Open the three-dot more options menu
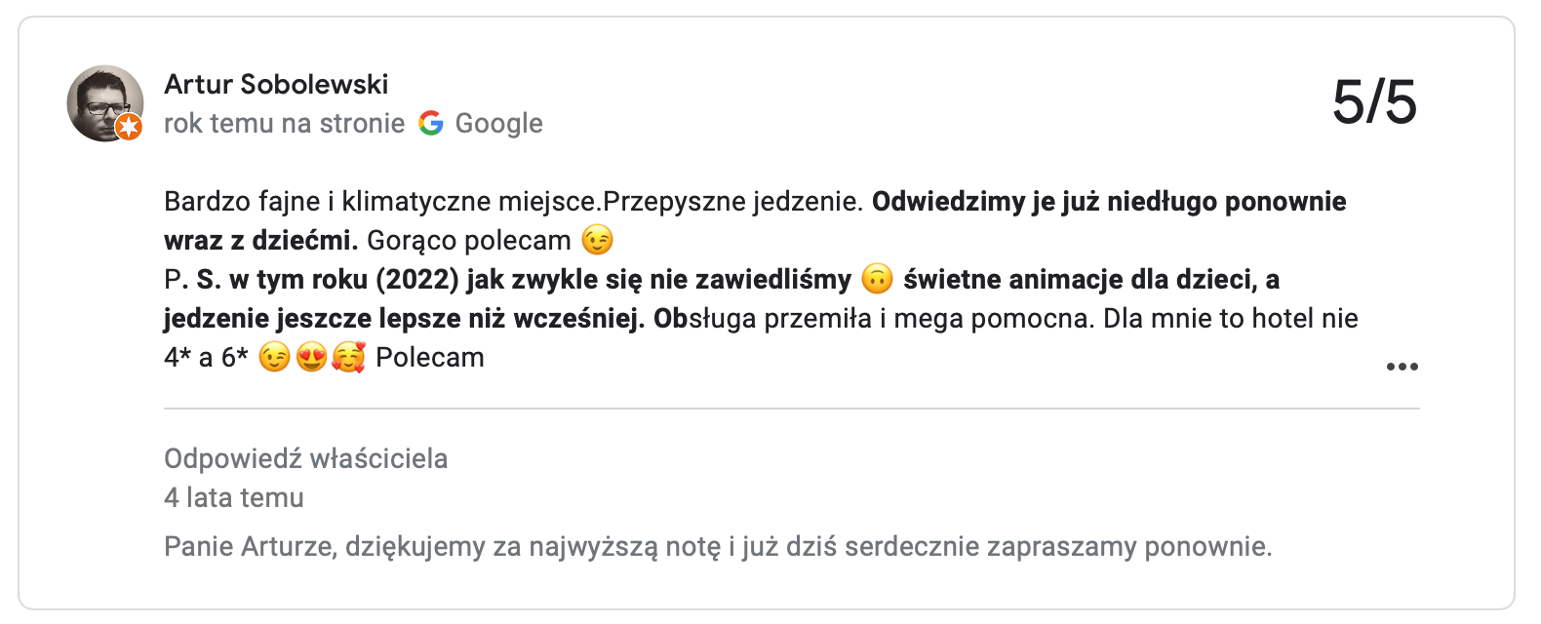Screen dimensions: 1541x624 (x=1402, y=367)
